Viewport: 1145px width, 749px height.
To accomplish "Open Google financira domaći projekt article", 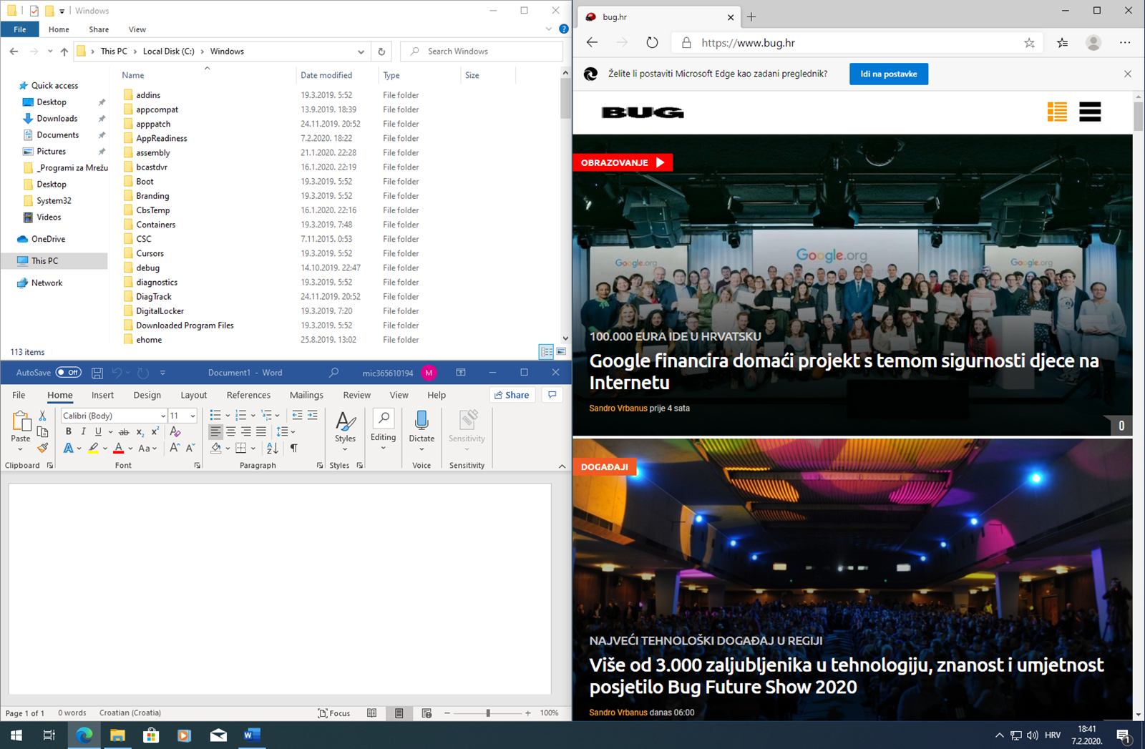I will click(844, 371).
